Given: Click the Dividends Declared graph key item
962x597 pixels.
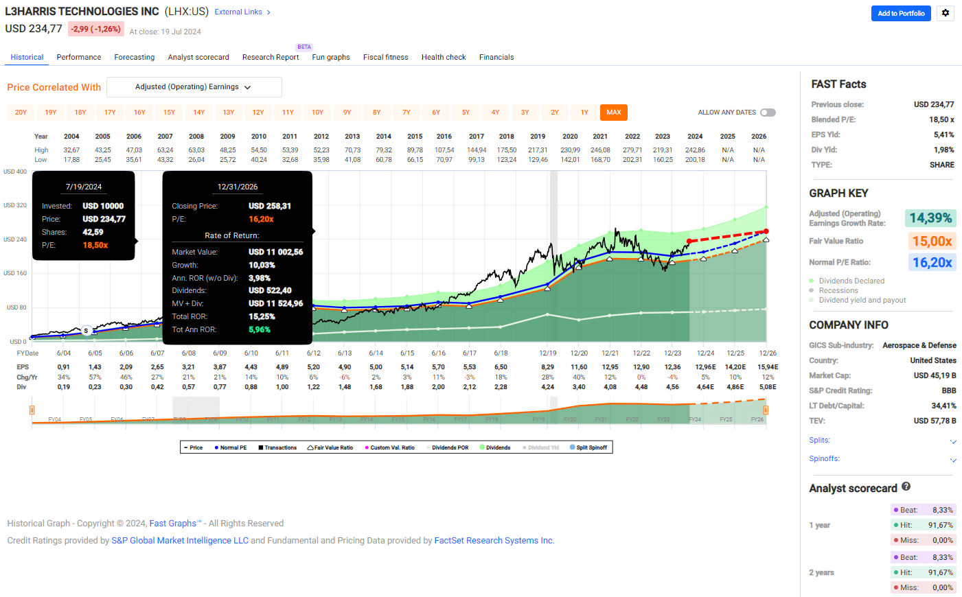Looking at the screenshot, I should pyautogui.click(x=847, y=281).
